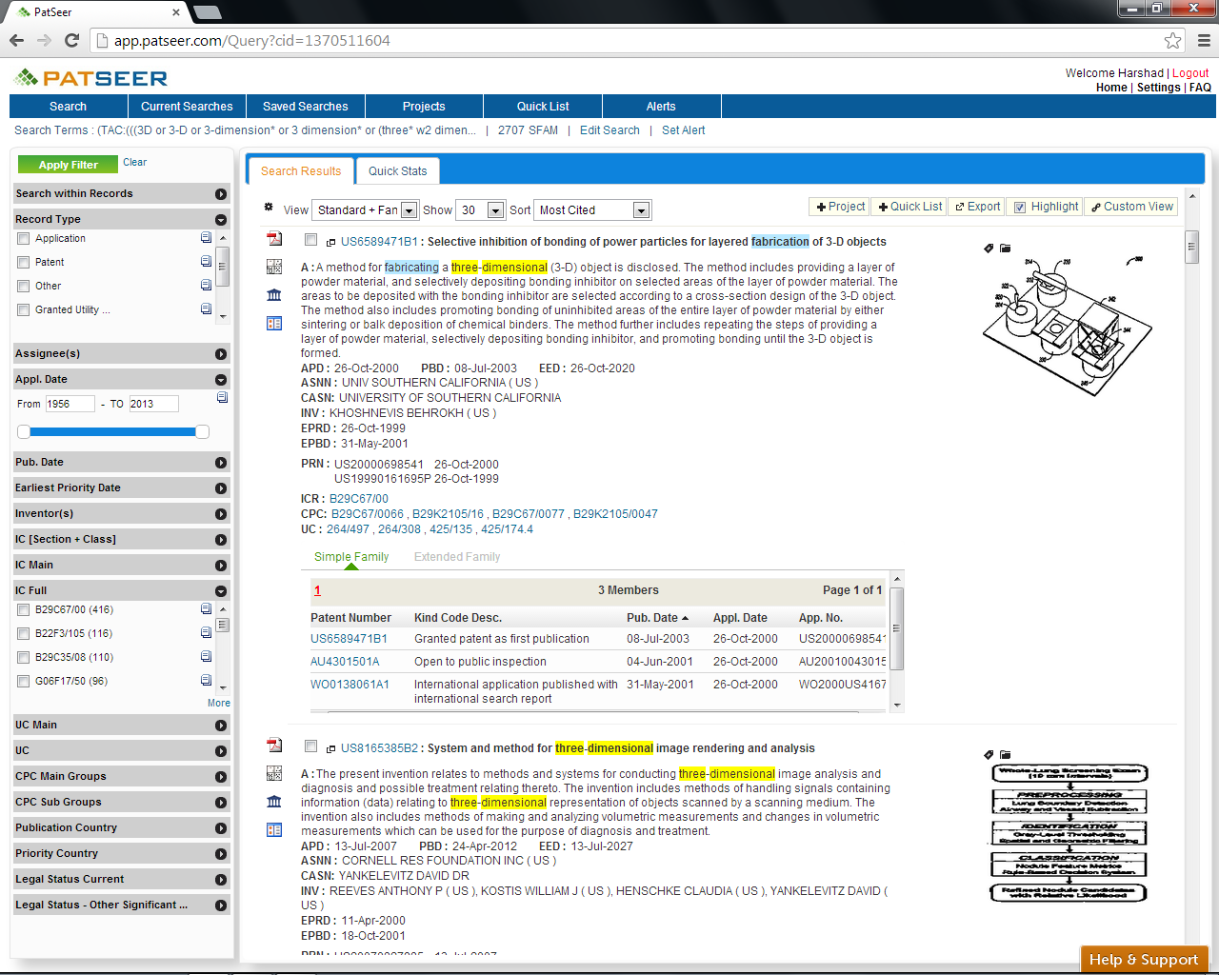
Task: Check the B22F3/105 (116) checkbox
Action: tap(24, 634)
